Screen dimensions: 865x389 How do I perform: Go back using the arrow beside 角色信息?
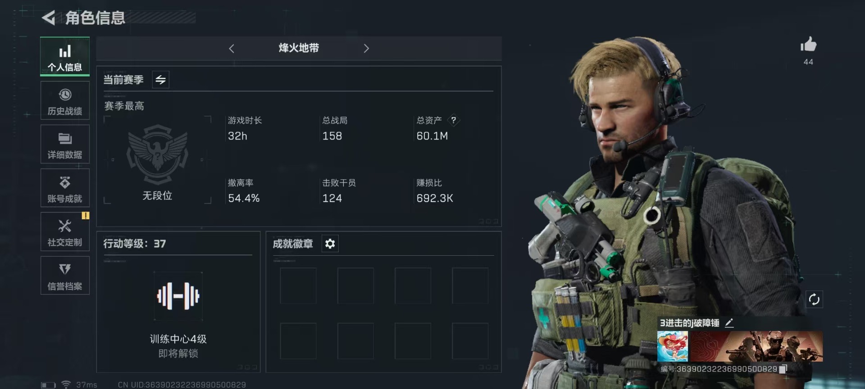click(x=49, y=18)
